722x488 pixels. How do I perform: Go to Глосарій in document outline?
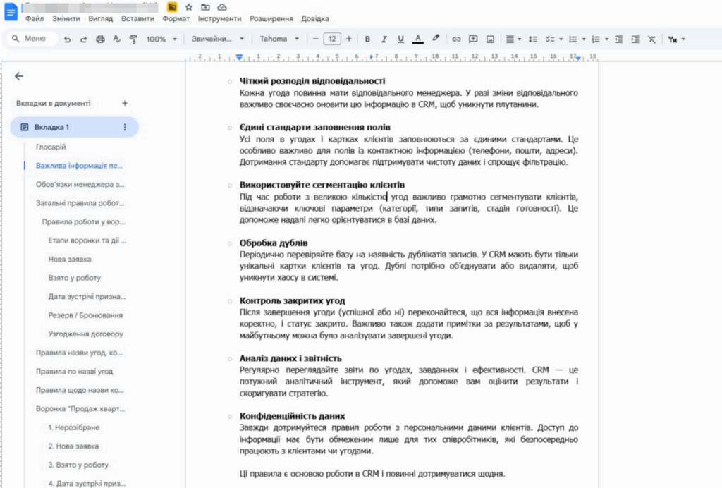(x=51, y=147)
